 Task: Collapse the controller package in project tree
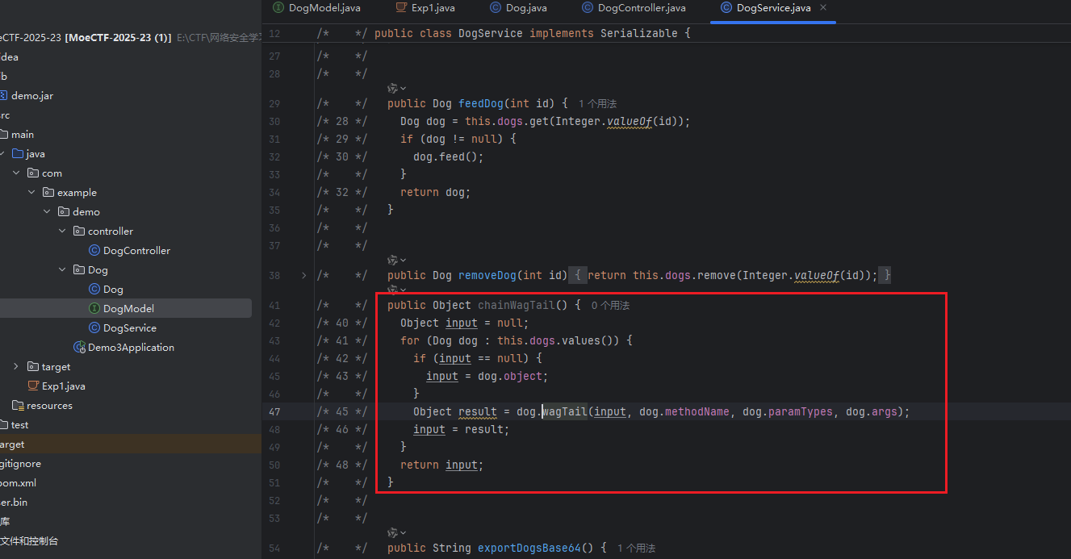(x=63, y=232)
